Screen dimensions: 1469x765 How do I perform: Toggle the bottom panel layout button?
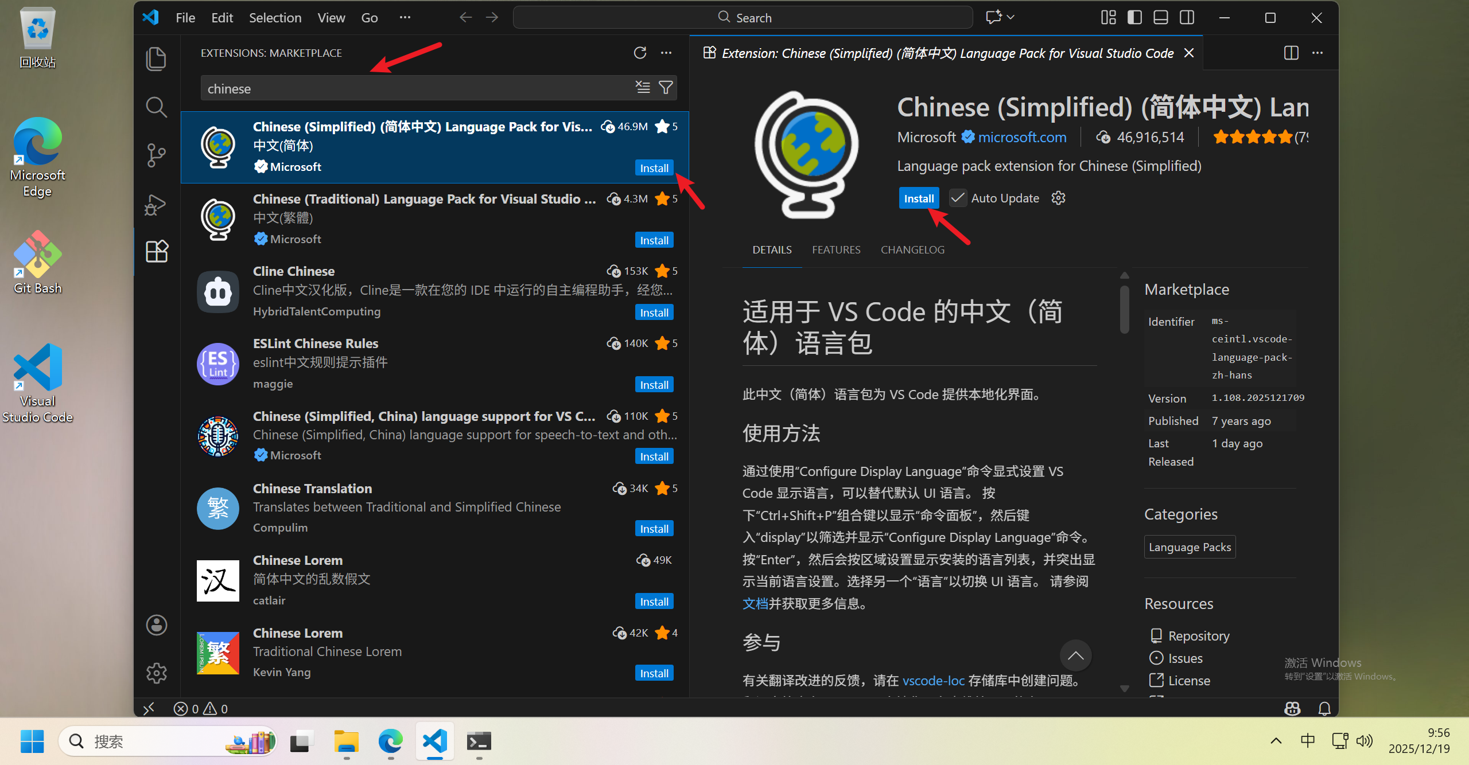[x=1161, y=18]
